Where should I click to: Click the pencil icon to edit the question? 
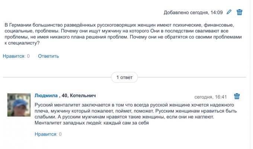tap(229, 12)
